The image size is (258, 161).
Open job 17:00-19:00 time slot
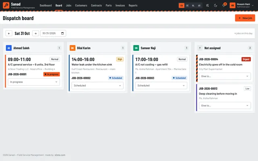(x=147, y=59)
